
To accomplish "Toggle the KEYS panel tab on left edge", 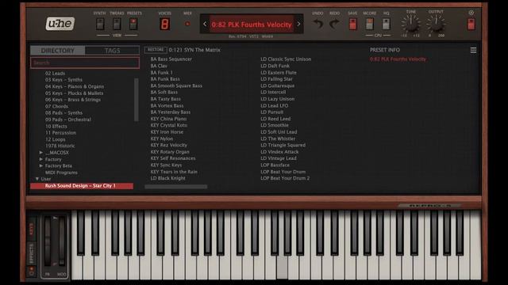I will pos(32,229).
